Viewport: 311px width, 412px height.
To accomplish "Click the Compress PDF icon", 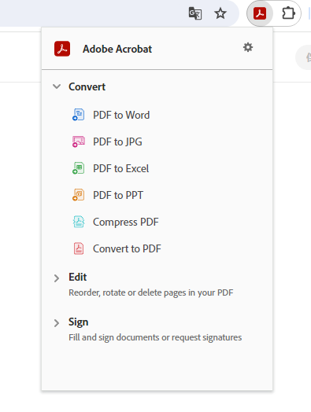I will point(79,222).
